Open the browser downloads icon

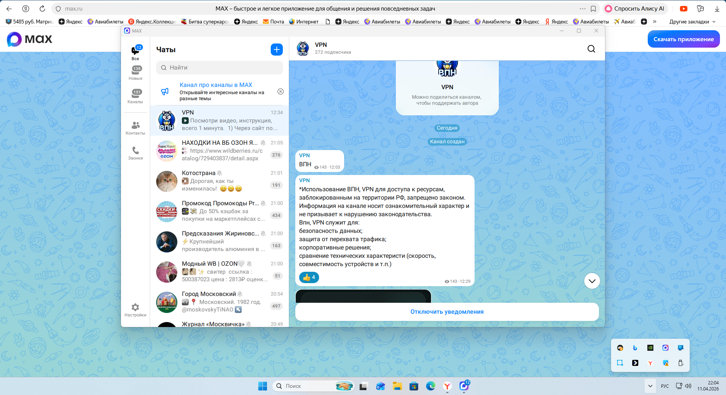click(717, 9)
